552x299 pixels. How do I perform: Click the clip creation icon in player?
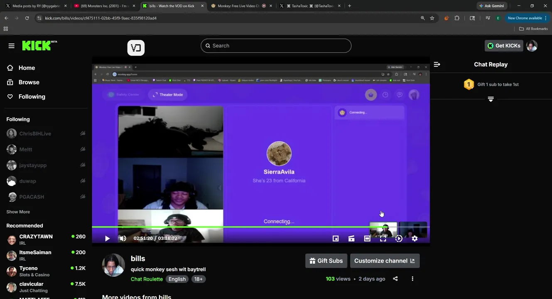351,238
